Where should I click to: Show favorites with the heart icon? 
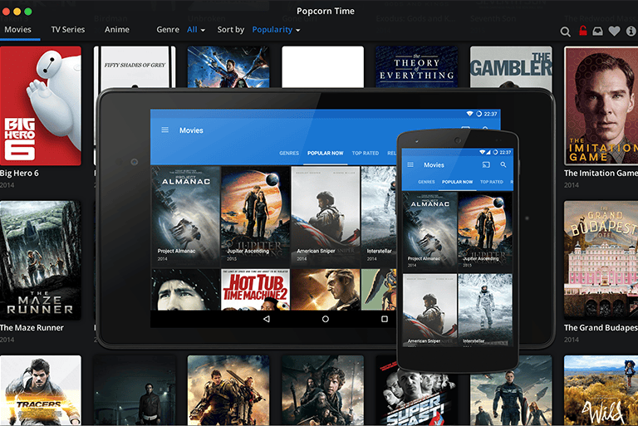click(615, 31)
